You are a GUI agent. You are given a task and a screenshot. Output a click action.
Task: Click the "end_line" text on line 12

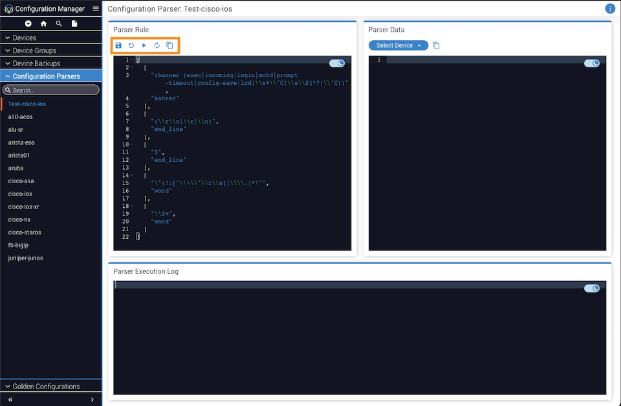click(169, 160)
